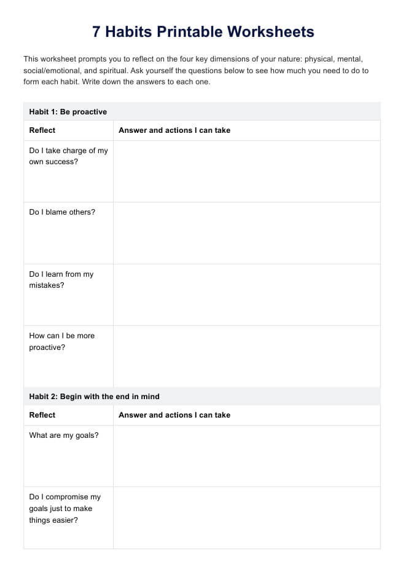Click the 'What are my goals?' question
The image size is (406, 575).
pyautogui.click(x=64, y=435)
